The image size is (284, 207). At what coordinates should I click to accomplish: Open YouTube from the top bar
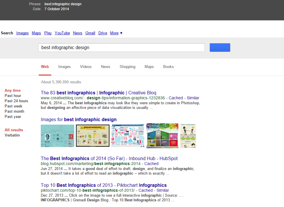[x=62, y=33]
